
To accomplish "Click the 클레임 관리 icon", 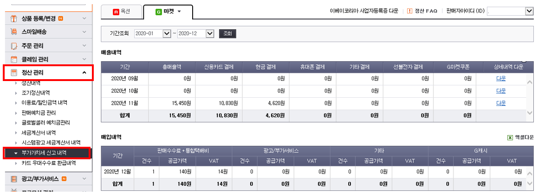I will [x=14, y=60].
